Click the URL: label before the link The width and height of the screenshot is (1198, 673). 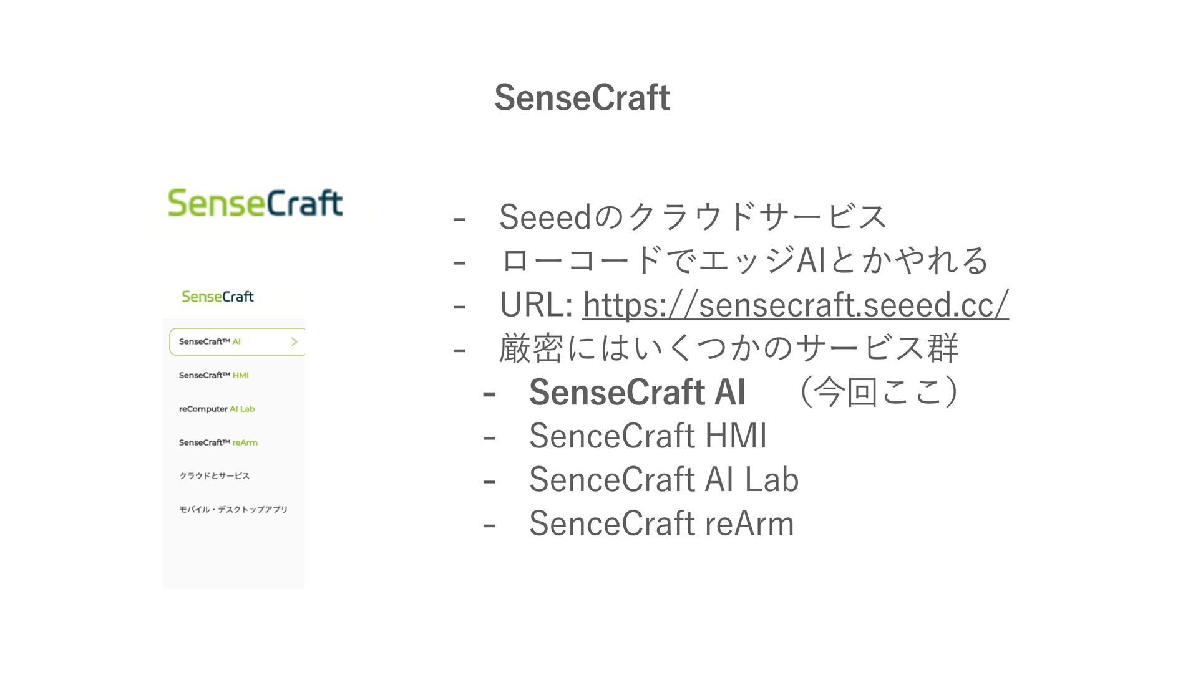coord(537,305)
